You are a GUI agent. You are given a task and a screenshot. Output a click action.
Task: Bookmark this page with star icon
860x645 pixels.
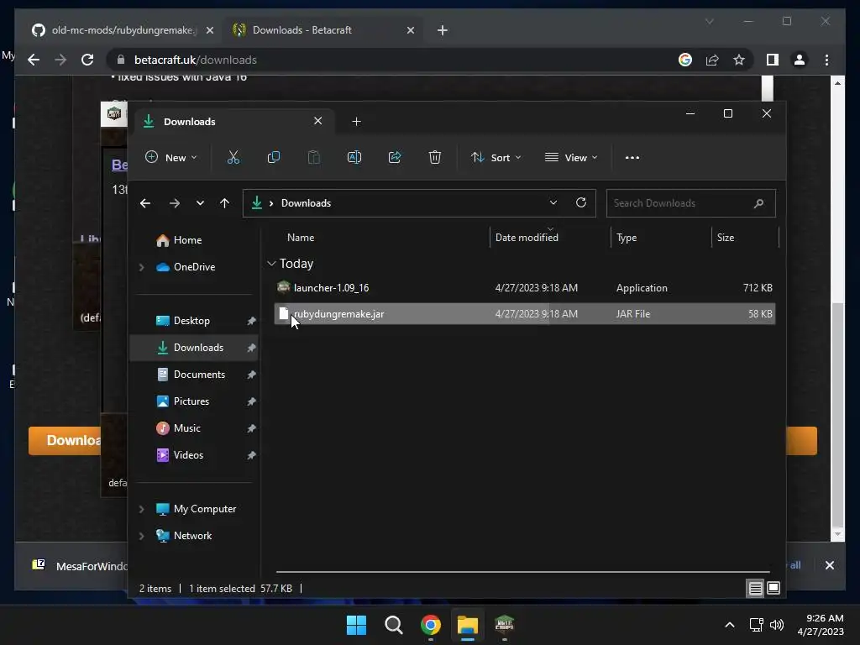[x=739, y=60]
